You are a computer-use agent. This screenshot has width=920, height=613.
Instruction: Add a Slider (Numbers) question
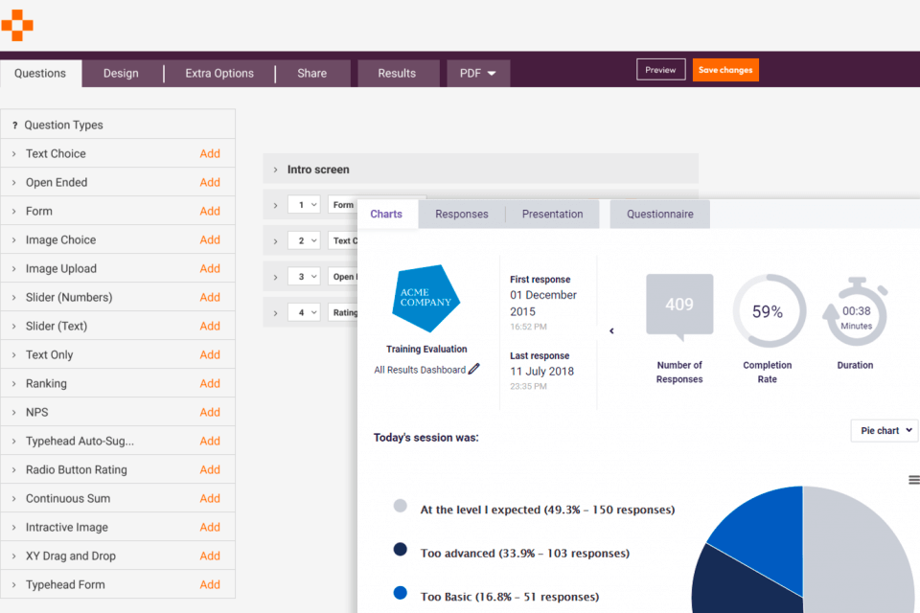(x=210, y=298)
